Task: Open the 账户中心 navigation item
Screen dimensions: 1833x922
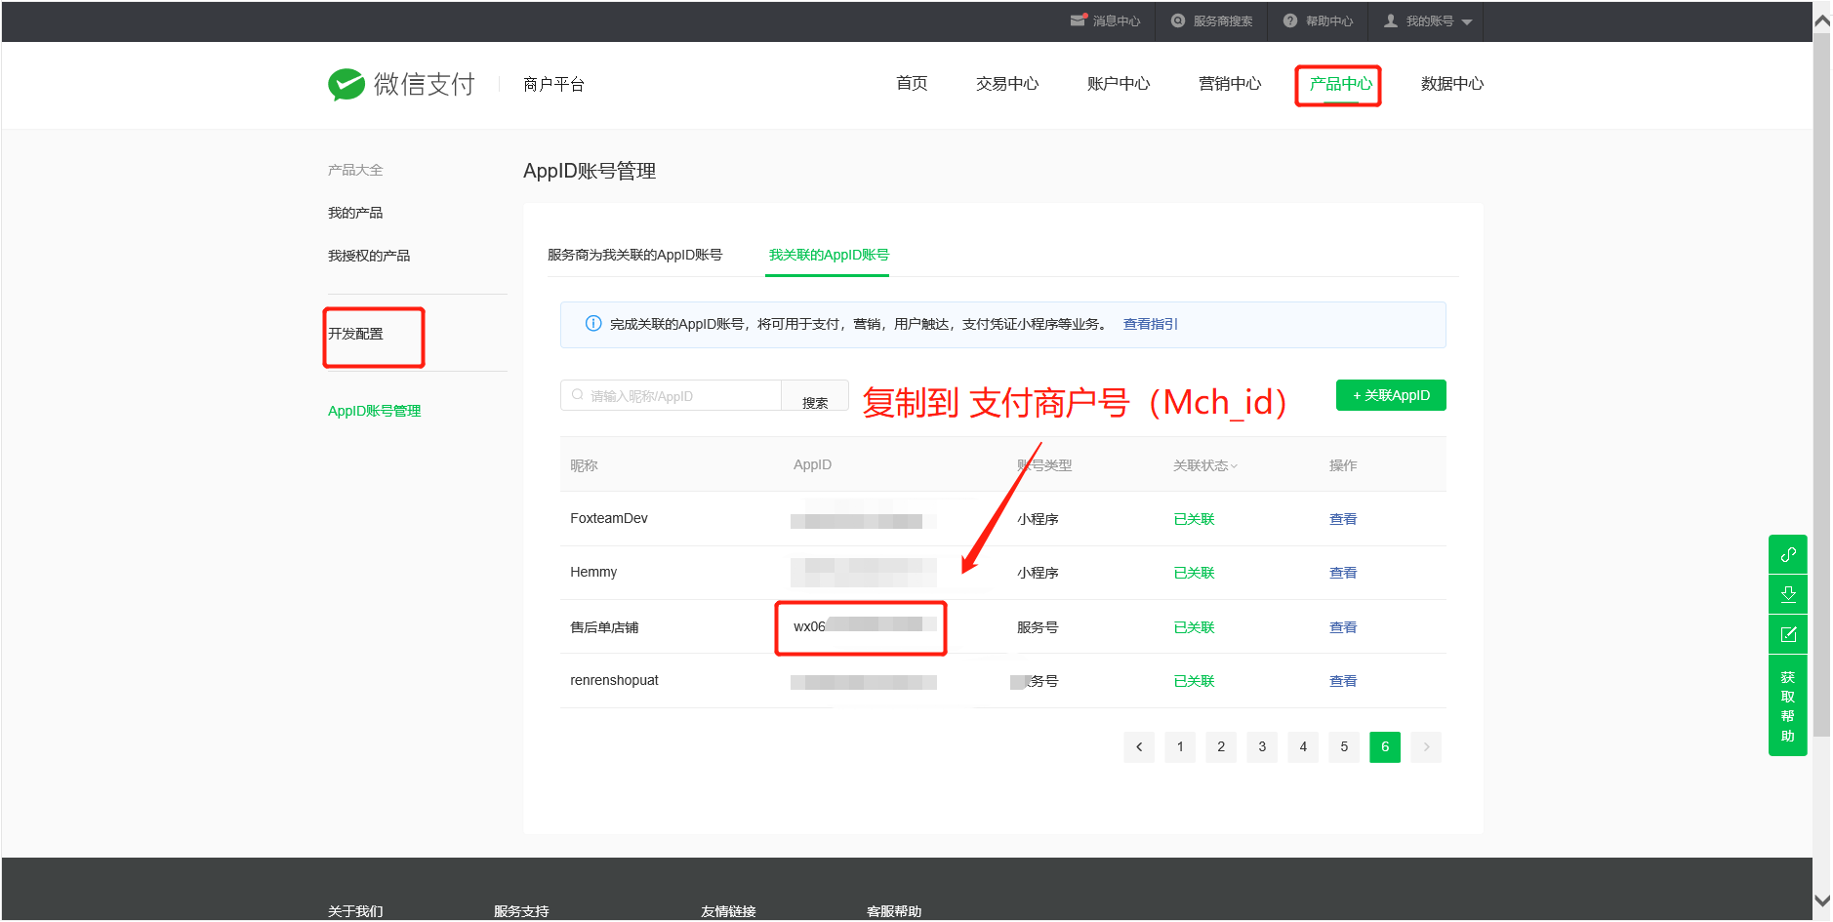Action: point(1119,84)
